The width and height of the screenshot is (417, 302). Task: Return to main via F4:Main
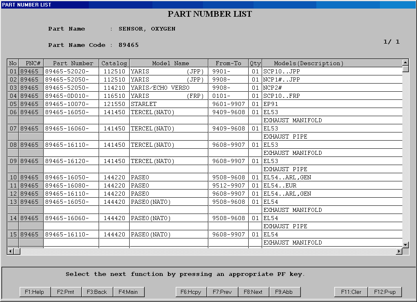(128, 292)
